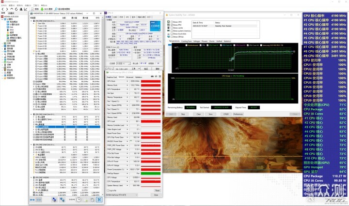Screen dimensions: 349x206
Task: Click Intel Core logo in CPU-Z
Action: tap(155, 26)
